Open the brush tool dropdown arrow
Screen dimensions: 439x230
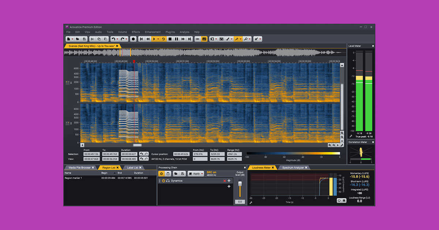pos(232,39)
